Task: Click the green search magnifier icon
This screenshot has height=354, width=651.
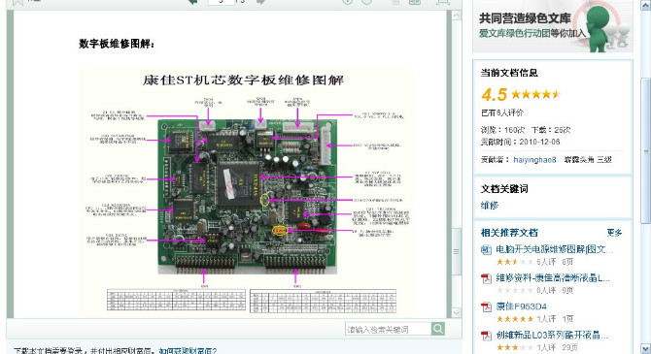Action: click(438, 329)
